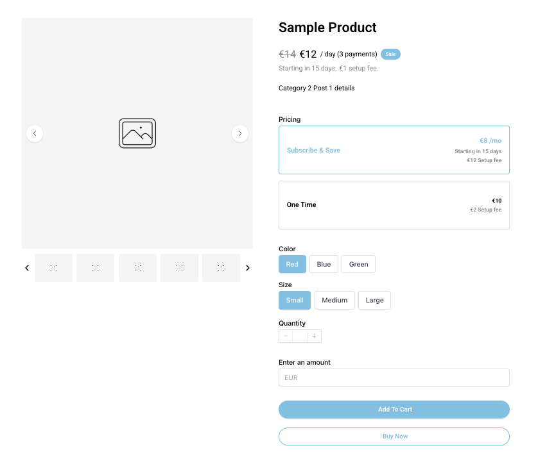The image size is (538, 473).
Task: Select the Red color option
Action: (292, 264)
